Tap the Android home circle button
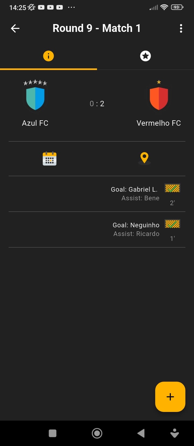The height and width of the screenshot is (446, 194). [97, 433]
